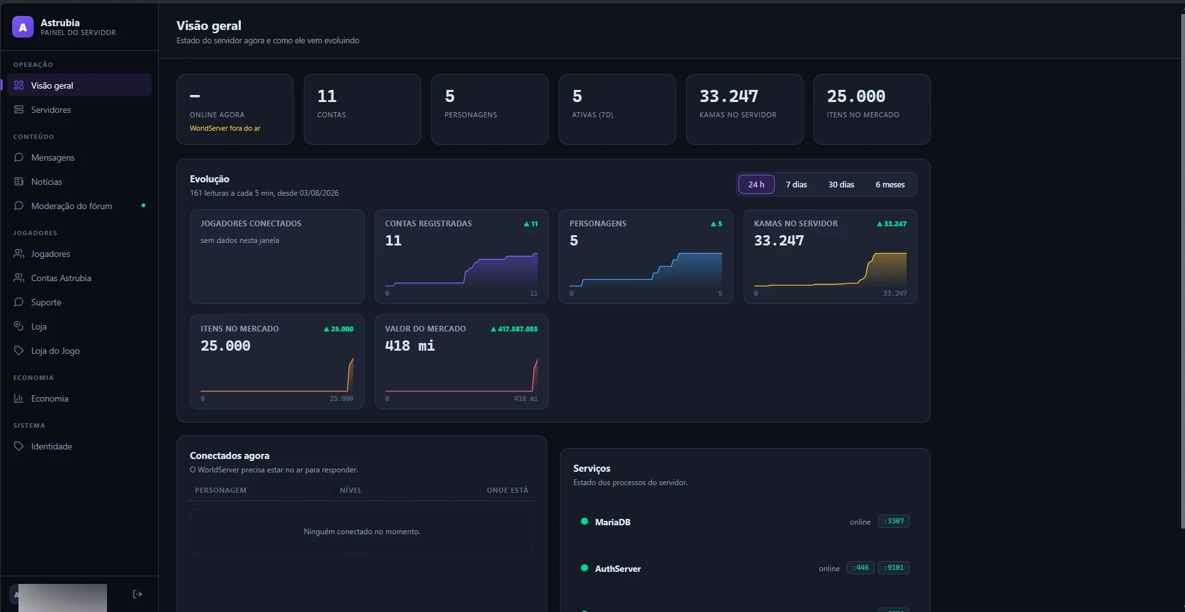Click the Jogadores people icon
This screenshot has height=612, width=1185.
click(x=18, y=254)
